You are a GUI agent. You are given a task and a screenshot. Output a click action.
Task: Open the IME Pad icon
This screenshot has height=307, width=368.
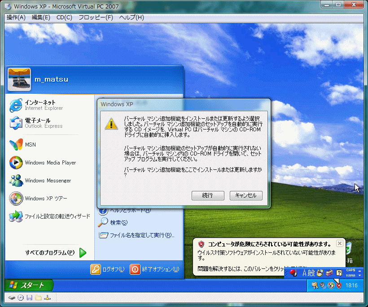320,273
